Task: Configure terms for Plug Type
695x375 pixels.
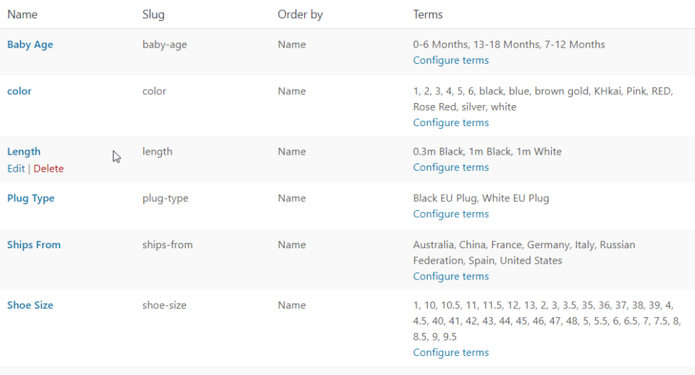Action: [x=451, y=214]
